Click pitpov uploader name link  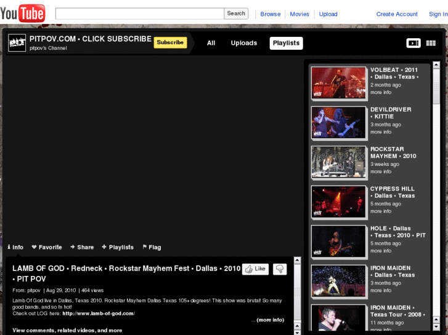click(x=34, y=290)
